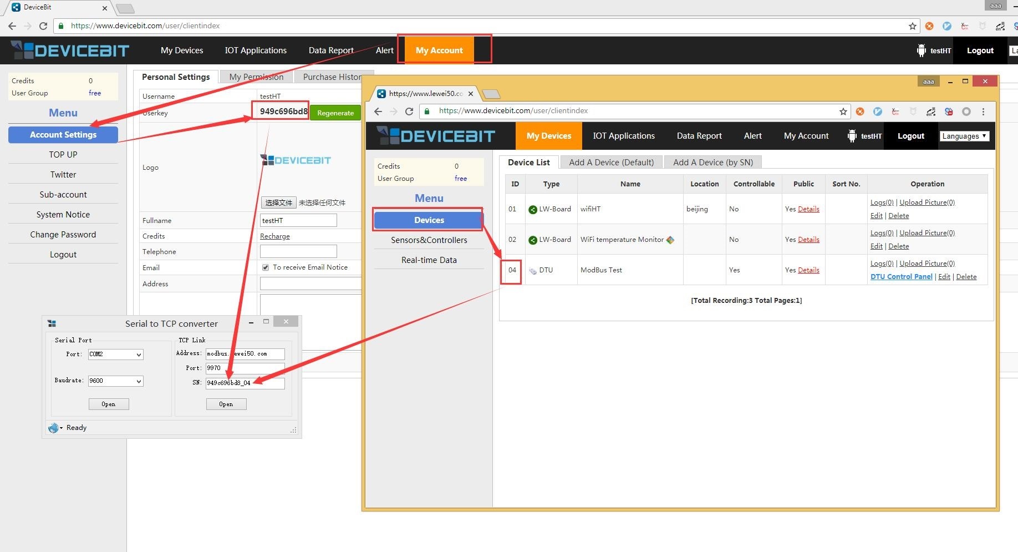The width and height of the screenshot is (1018, 552).
Task: Open DTU Control Panel link
Action: 902,277
